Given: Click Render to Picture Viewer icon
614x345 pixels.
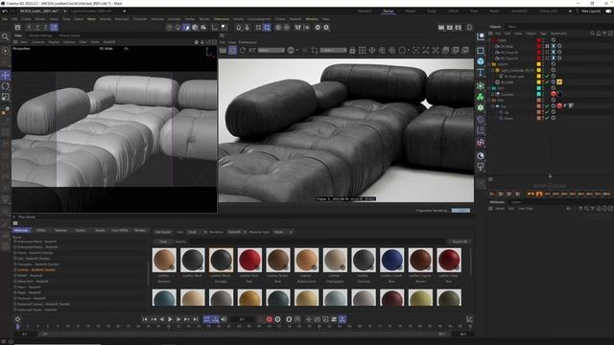Looking at the screenshot, I should (x=450, y=28).
